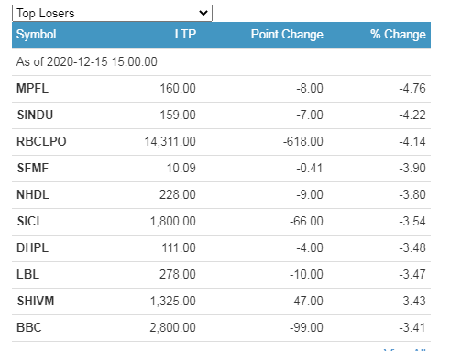This screenshot has width=450, height=351.
Task: Click the Point Change column header
Action: [x=287, y=34]
